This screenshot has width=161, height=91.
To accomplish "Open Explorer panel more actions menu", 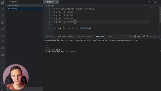I will tap(40, 2).
